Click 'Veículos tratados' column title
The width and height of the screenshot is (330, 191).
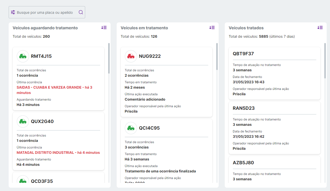pos(246,28)
